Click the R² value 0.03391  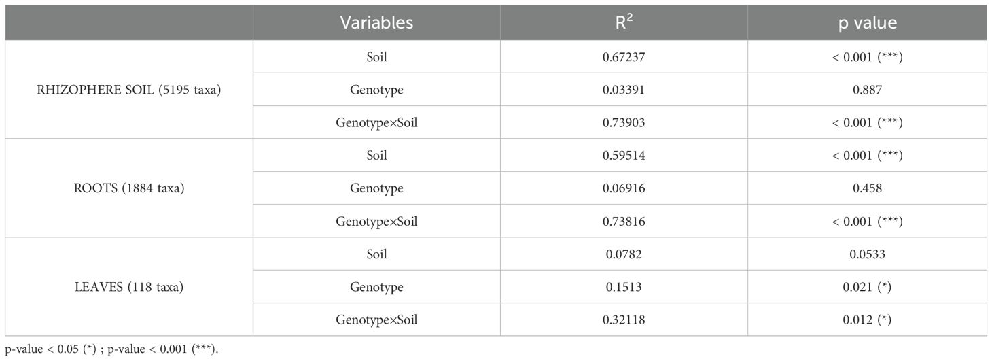624,90
